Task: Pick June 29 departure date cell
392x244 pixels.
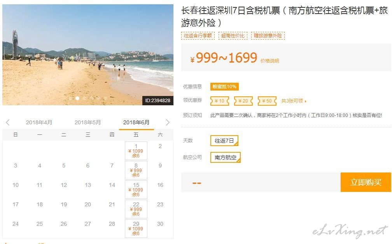Action: pos(136,228)
